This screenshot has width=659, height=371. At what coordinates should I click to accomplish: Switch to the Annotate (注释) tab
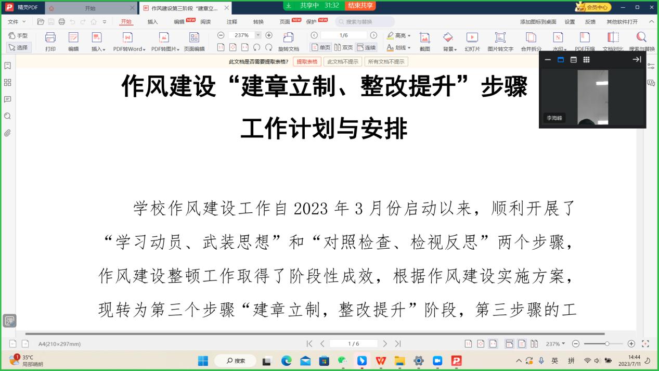pyautogui.click(x=232, y=22)
